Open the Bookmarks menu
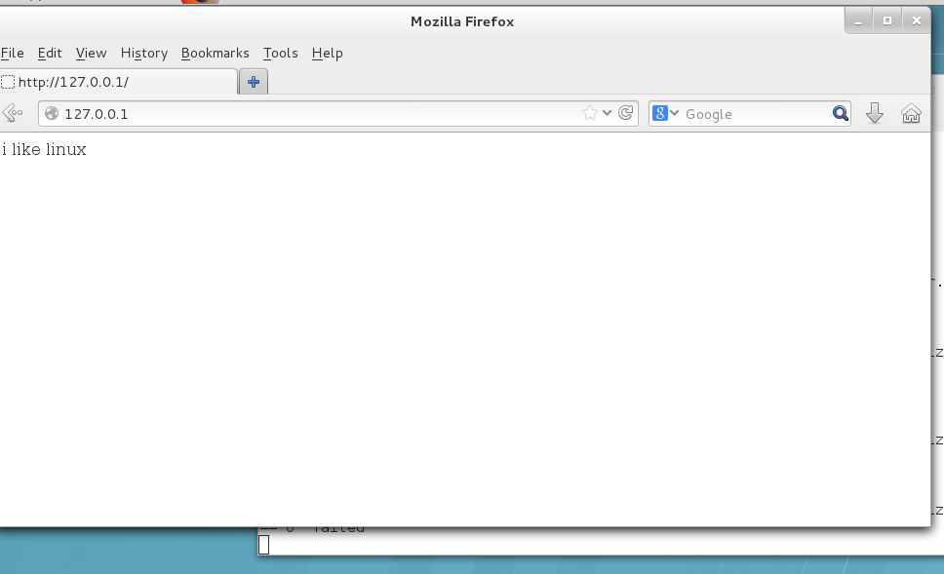The image size is (944, 574). pyautogui.click(x=215, y=54)
